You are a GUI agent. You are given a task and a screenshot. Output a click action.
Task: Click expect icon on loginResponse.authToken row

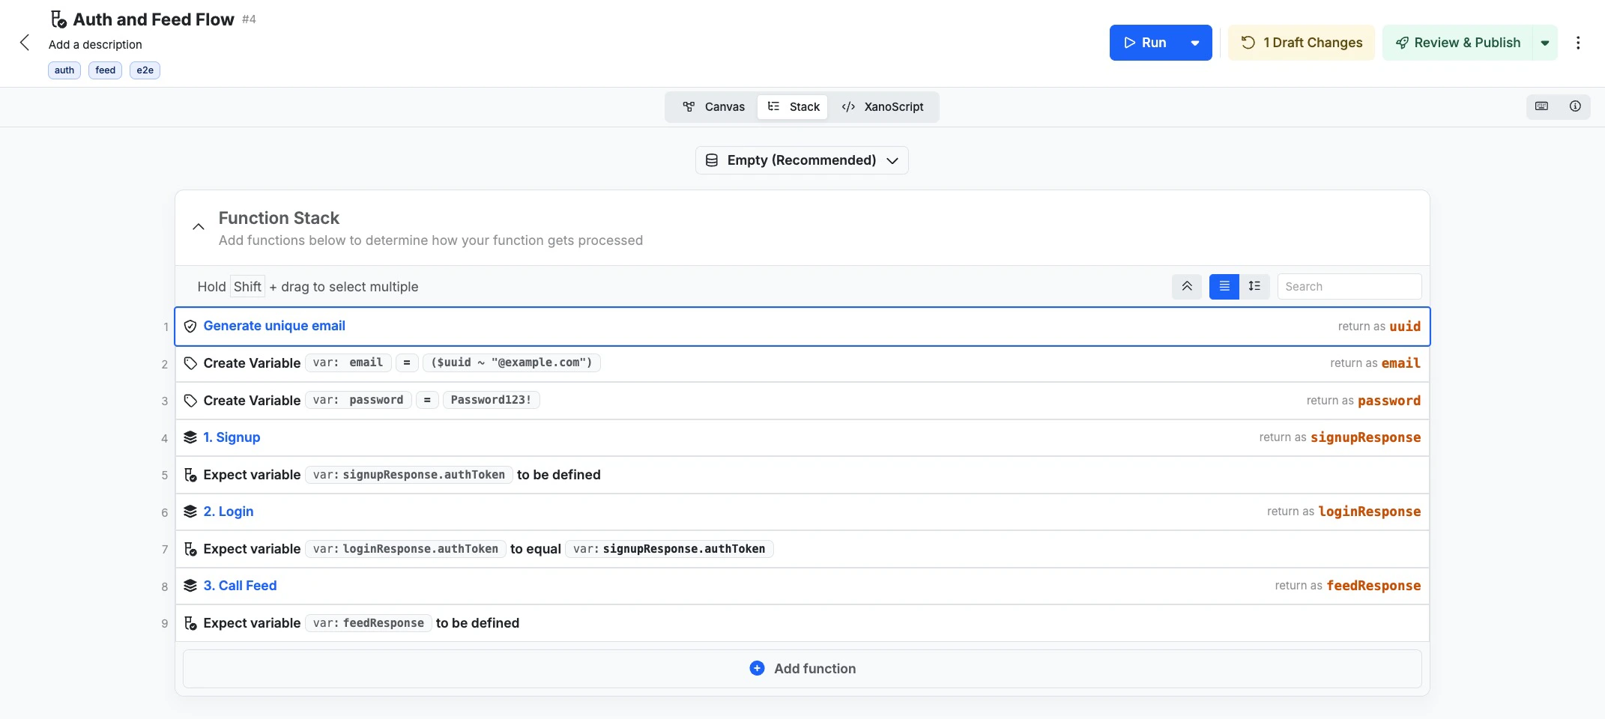point(190,549)
